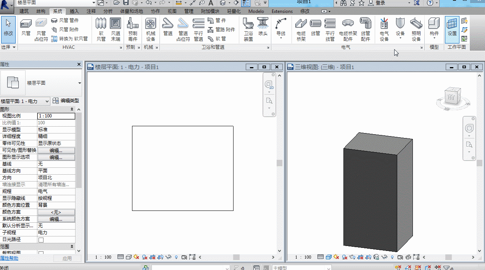Click the 视图比例 value field

tap(56, 116)
